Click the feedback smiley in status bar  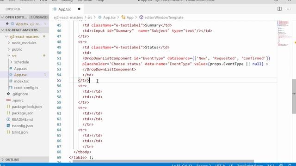point(281,165)
